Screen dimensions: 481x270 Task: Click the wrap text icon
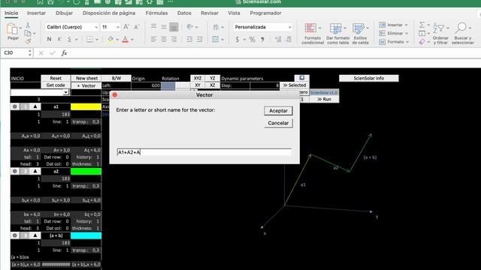[216, 27]
